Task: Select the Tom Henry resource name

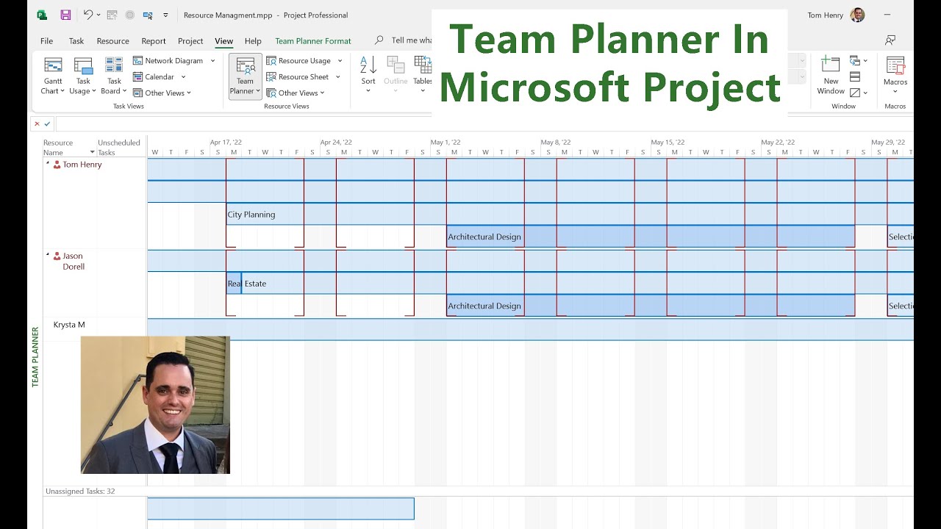Action: tap(82, 165)
